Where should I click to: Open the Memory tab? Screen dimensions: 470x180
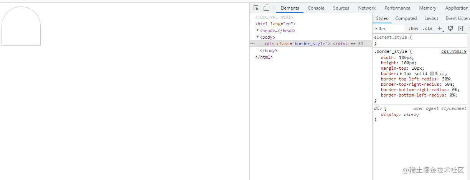[x=427, y=8]
